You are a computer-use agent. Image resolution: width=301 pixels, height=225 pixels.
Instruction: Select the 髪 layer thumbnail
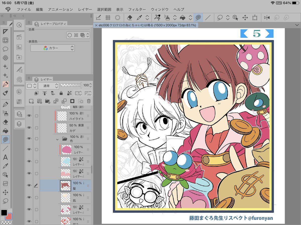(x=66, y=186)
